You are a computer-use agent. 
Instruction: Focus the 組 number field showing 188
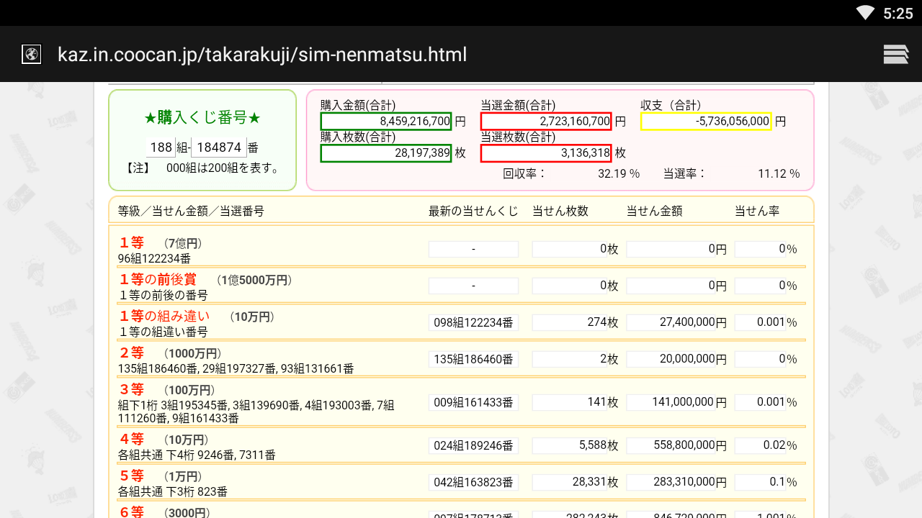(x=161, y=147)
